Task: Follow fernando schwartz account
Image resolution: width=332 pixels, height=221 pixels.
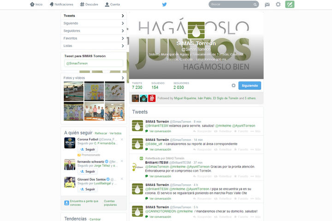Action: coord(88,171)
